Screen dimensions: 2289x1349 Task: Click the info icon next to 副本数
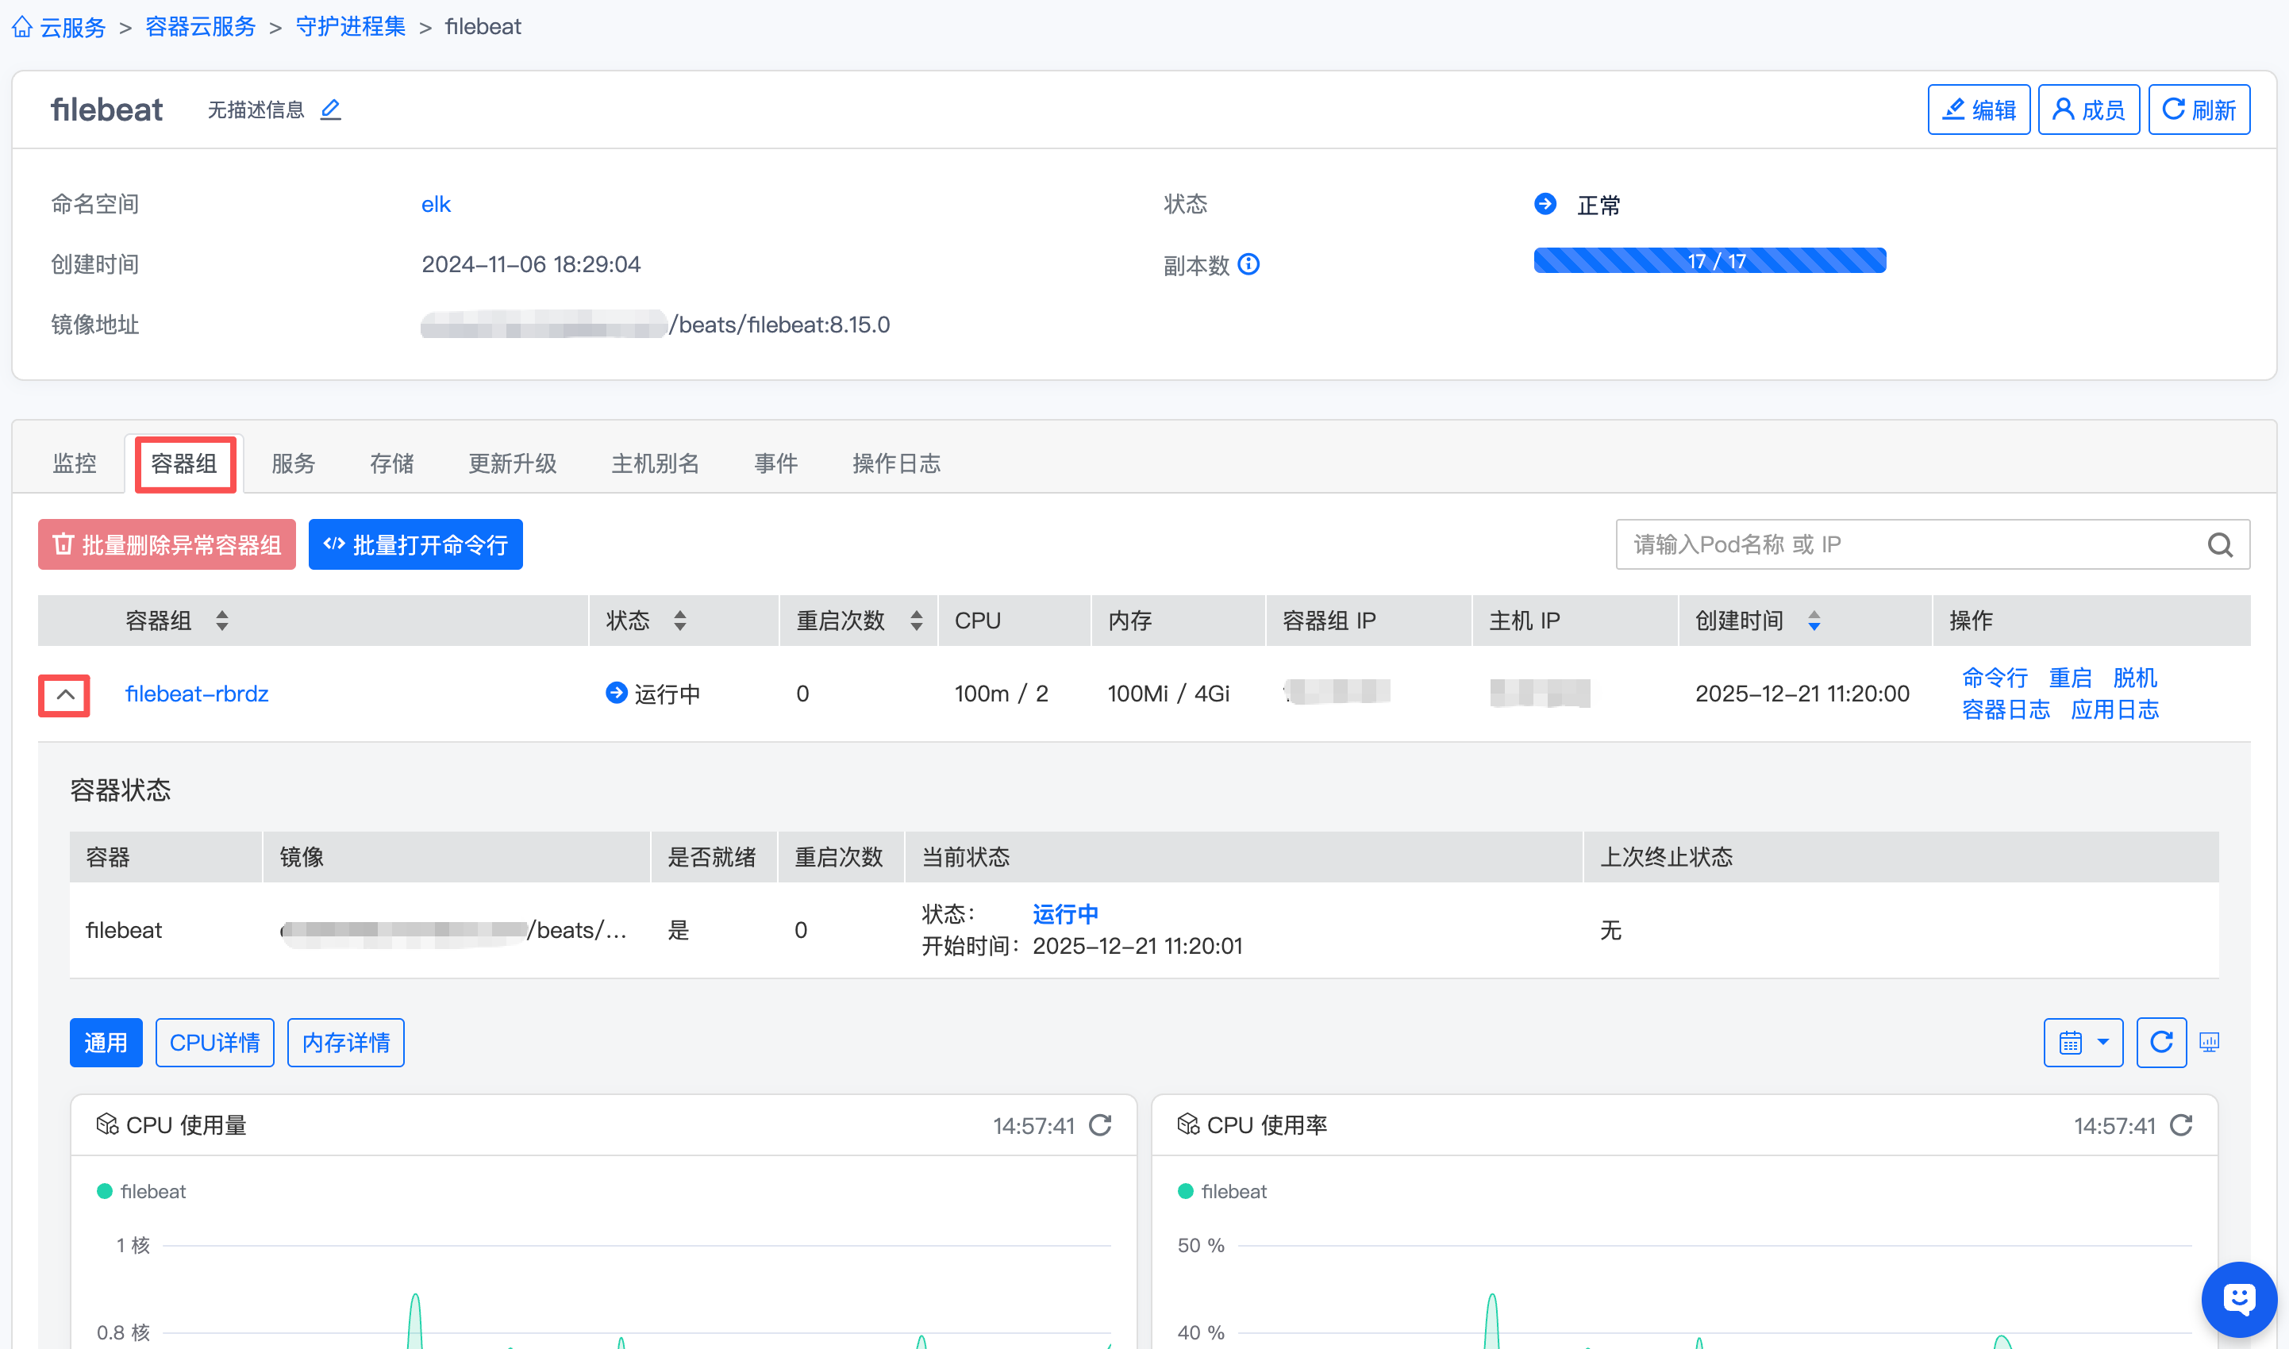tap(1249, 264)
